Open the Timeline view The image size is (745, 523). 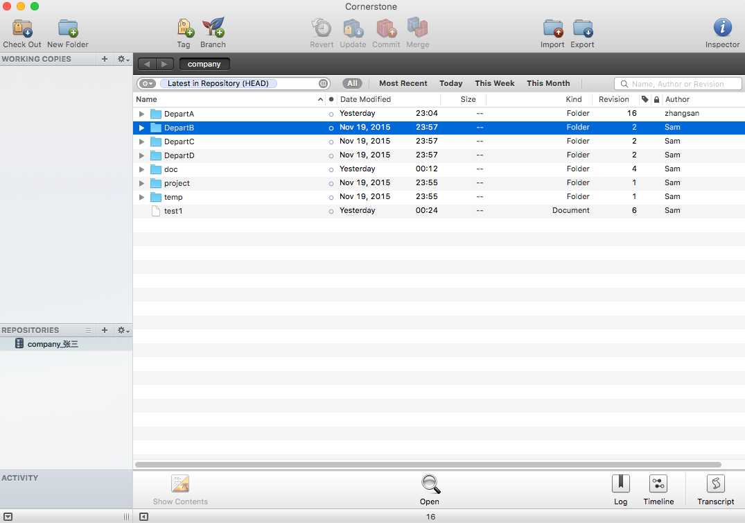pos(658,484)
